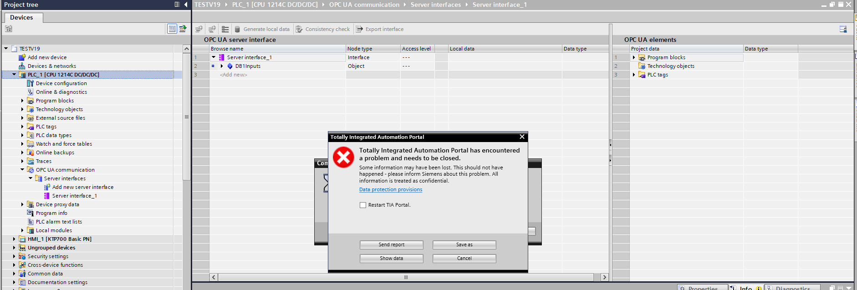This screenshot has width=857, height=290.
Task: Click the External source files icon
Action: pyautogui.click(x=31, y=118)
